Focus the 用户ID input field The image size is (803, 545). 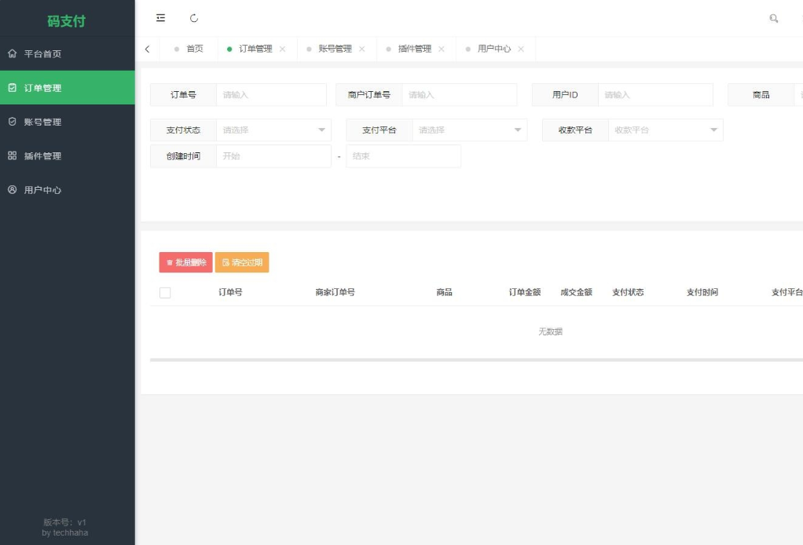[655, 95]
